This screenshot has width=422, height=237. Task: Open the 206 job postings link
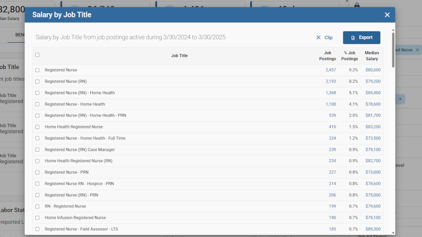332,195
